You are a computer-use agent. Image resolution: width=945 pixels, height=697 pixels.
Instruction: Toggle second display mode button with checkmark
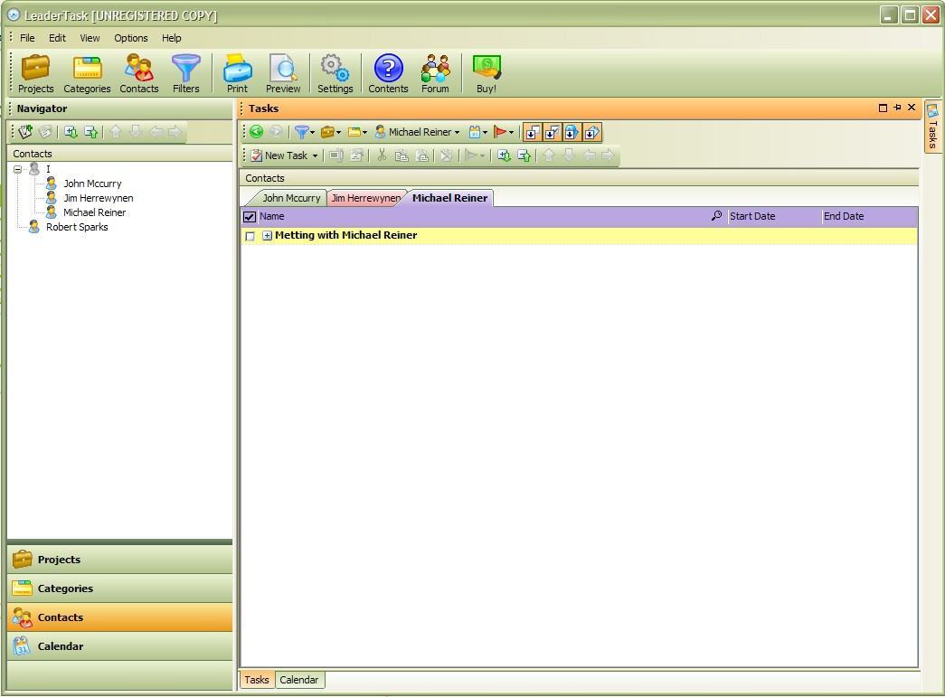tap(552, 132)
